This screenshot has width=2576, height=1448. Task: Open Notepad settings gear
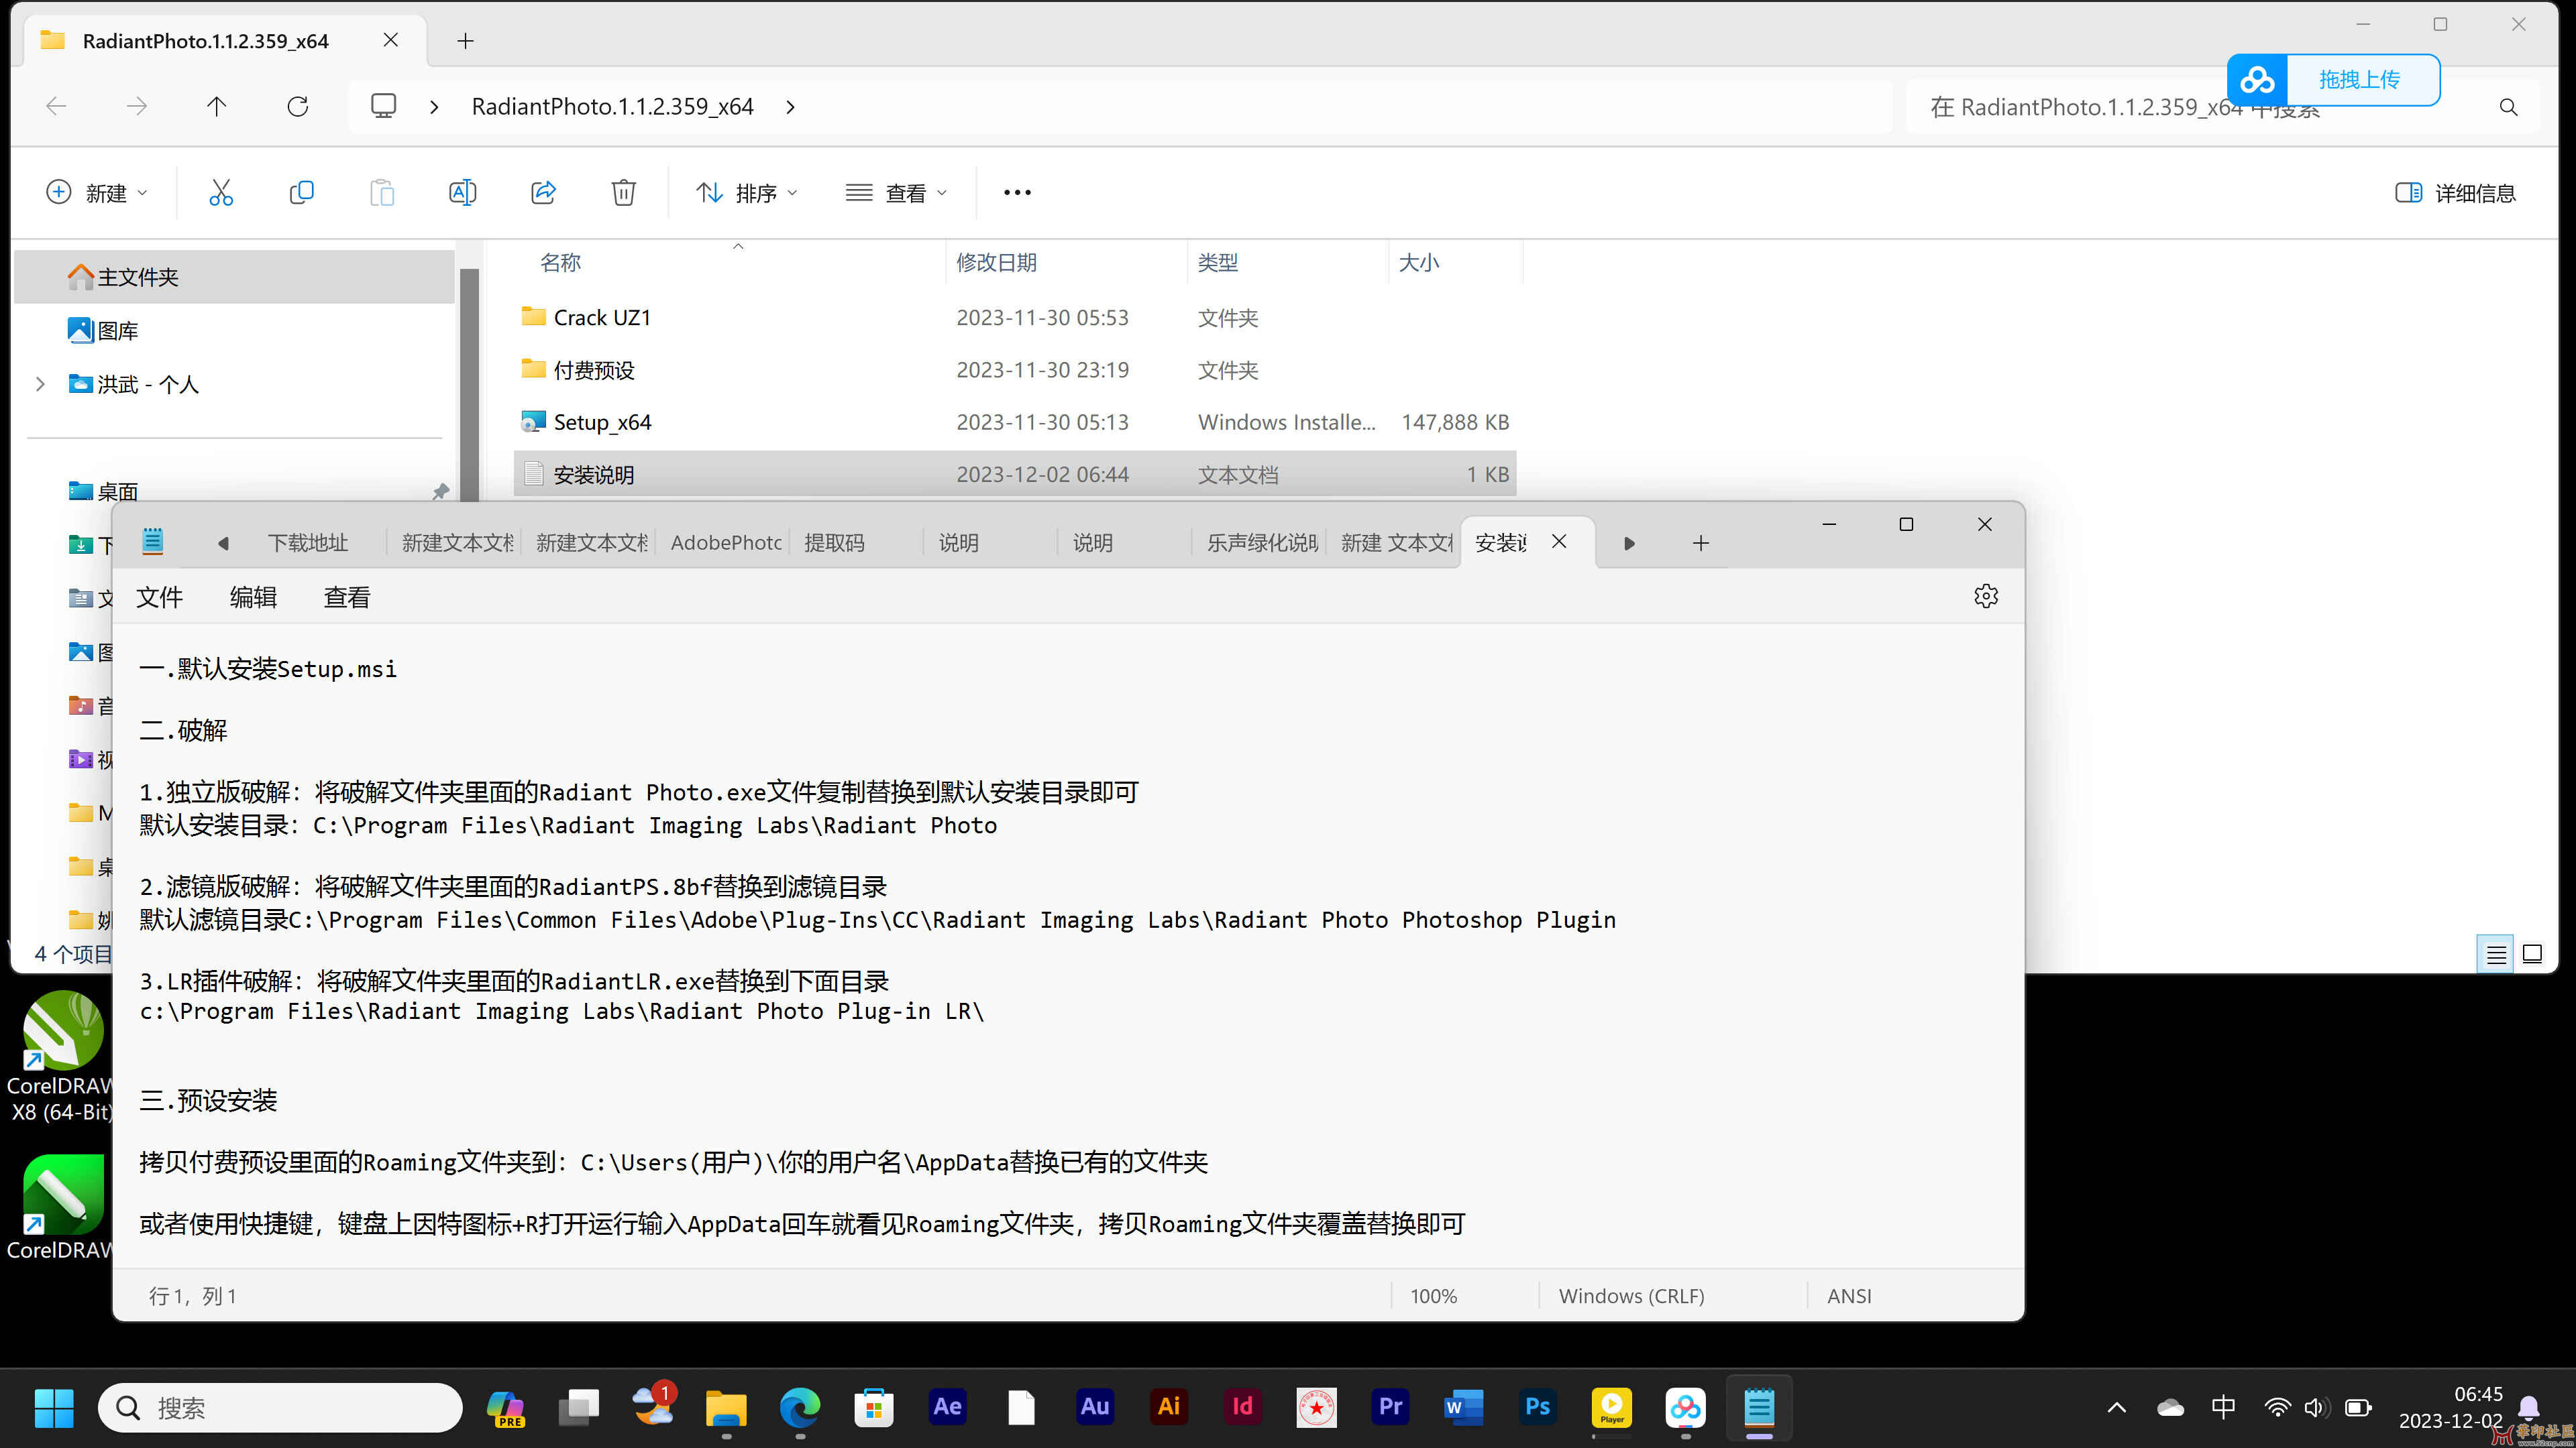1986,597
